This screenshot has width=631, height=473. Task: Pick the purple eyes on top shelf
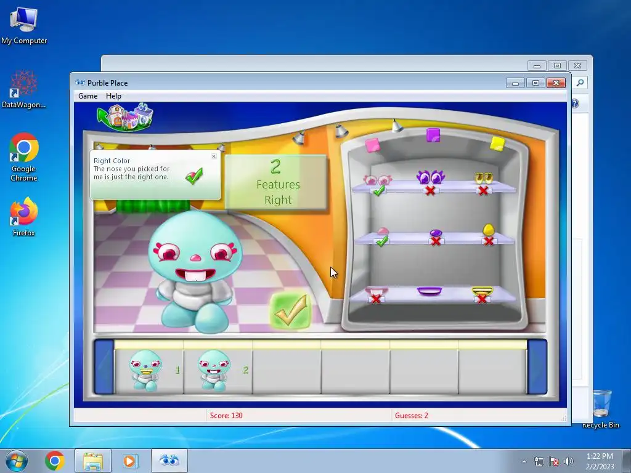tap(430, 177)
